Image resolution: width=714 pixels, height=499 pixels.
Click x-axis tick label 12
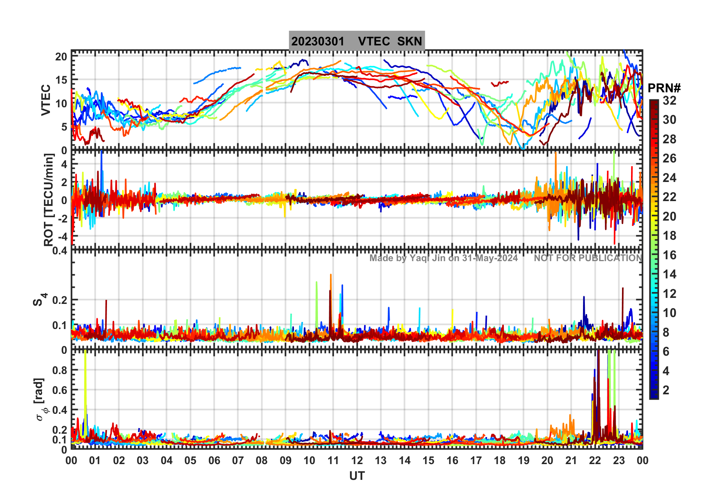click(357, 460)
